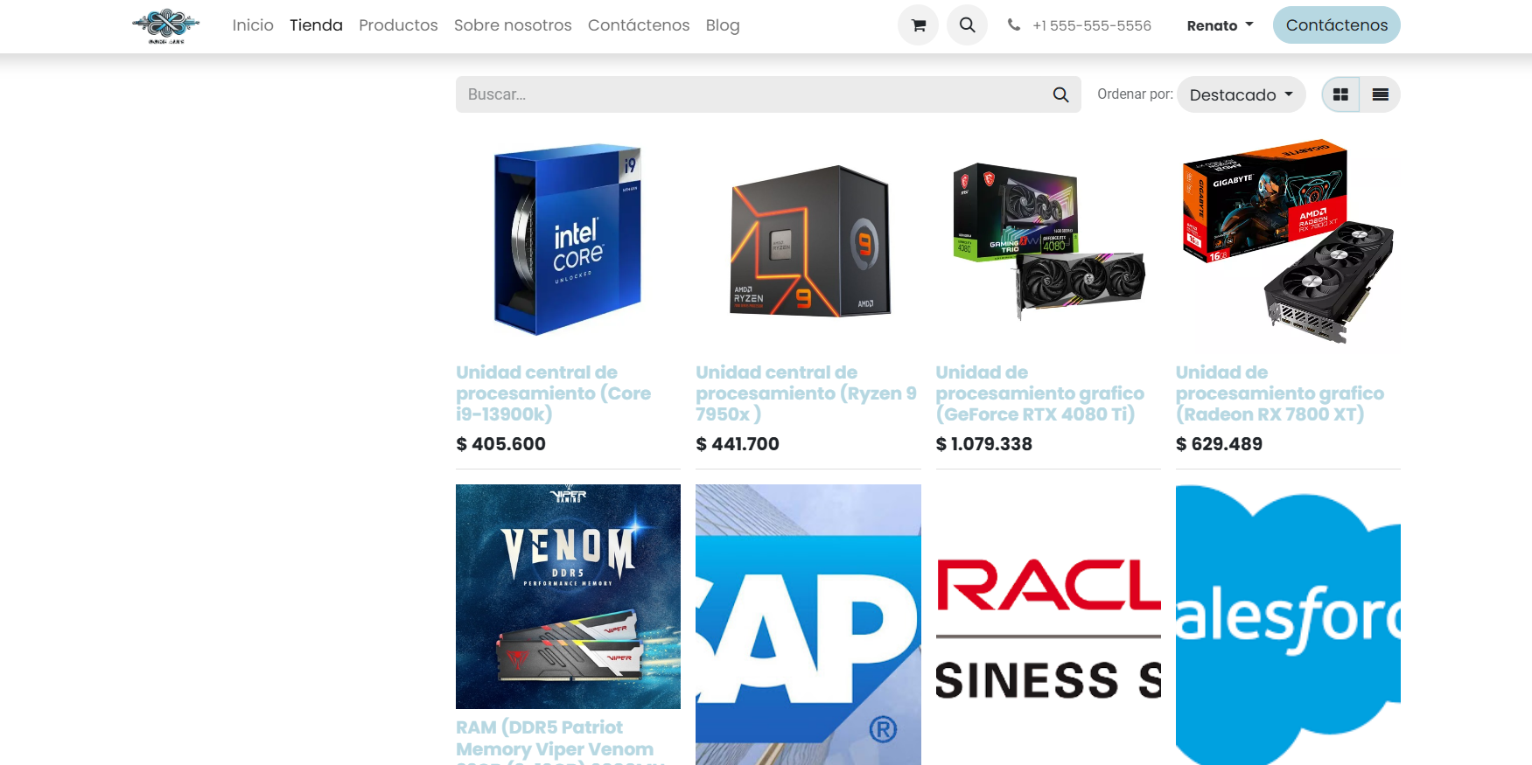The width and height of the screenshot is (1532, 765).
Task: Click in the Buscar search field
Action: point(752,94)
